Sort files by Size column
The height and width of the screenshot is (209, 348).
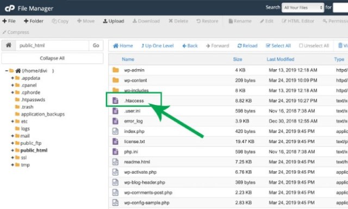point(238,59)
